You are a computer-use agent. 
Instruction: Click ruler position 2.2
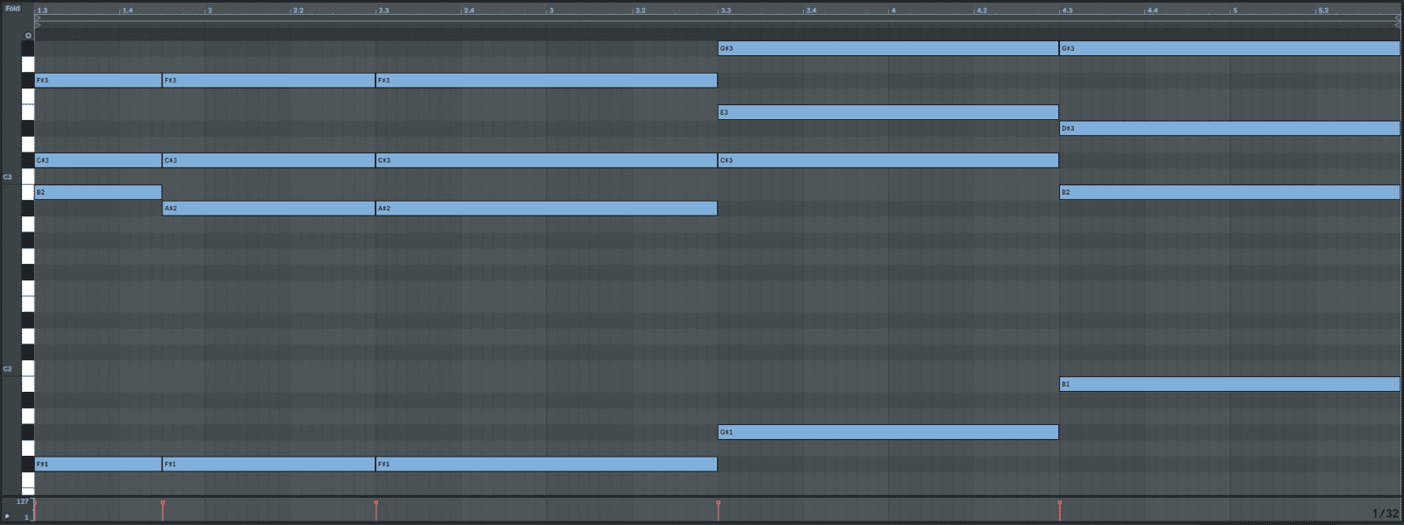click(x=298, y=11)
